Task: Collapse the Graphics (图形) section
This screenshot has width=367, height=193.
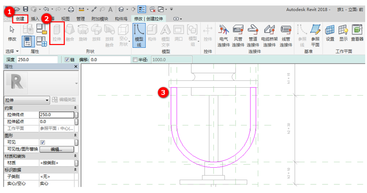Action: click(76, 135)
